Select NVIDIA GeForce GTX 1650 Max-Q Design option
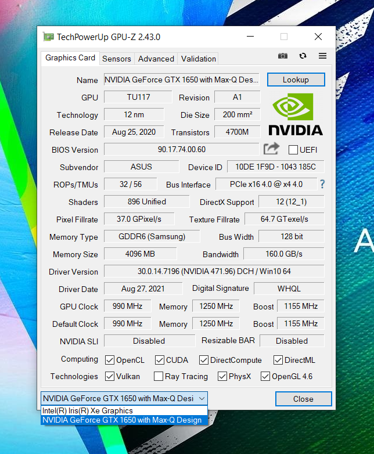 [x=124, y=420]
